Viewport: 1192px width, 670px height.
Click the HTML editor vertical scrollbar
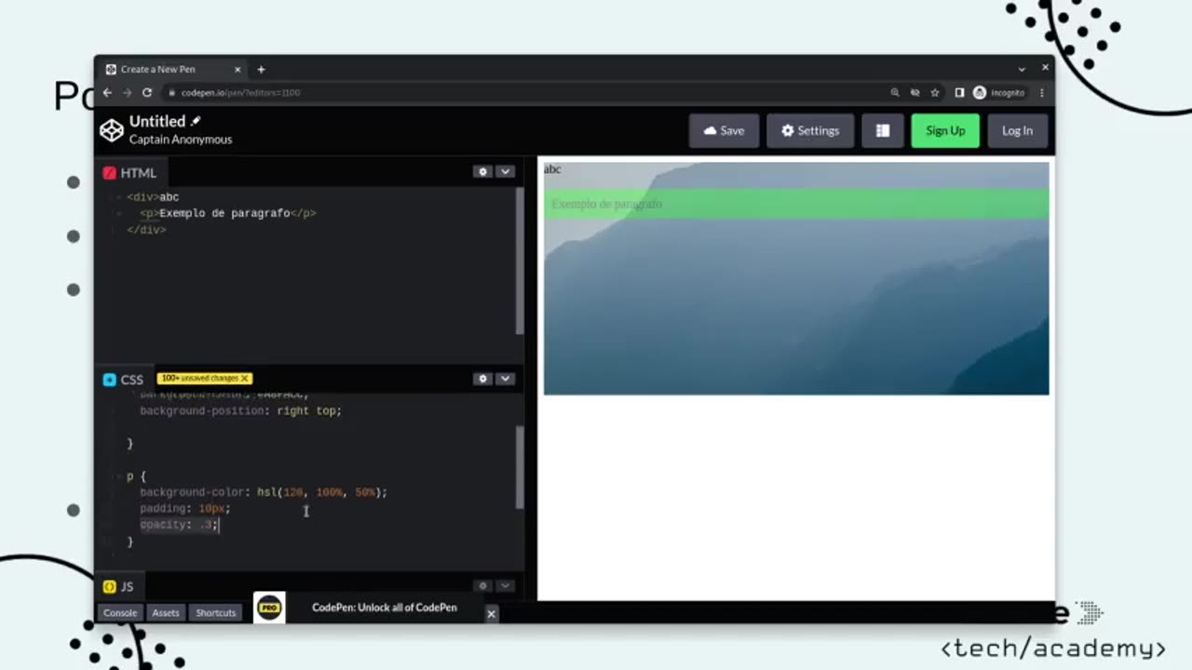pos(520,261)
